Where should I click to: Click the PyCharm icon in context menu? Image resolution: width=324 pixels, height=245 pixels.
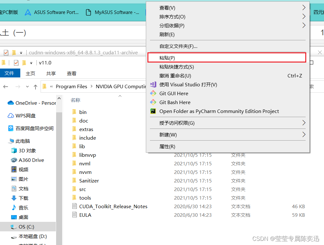click(153, 111)
